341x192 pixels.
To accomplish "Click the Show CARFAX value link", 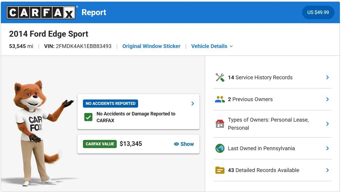I will coord(184,144).
